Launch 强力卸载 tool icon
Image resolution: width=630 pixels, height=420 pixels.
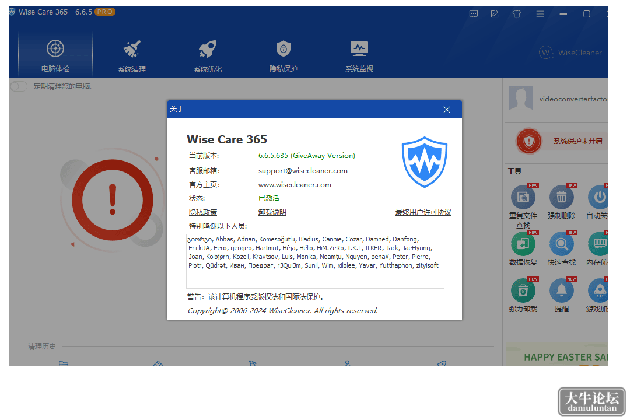point(523,290)
